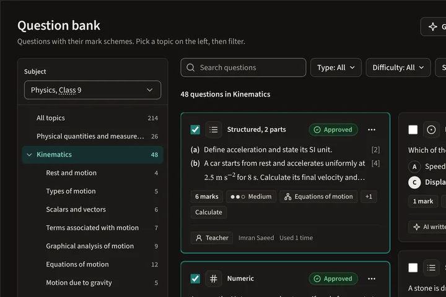Select Scalars and vectors subtopic

coord(93,210)
